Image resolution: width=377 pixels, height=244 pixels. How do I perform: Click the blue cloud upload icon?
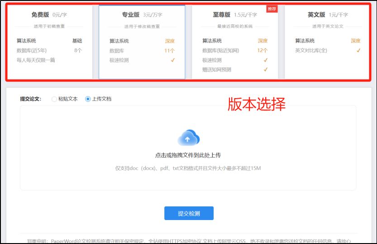(x=188, y=138)
